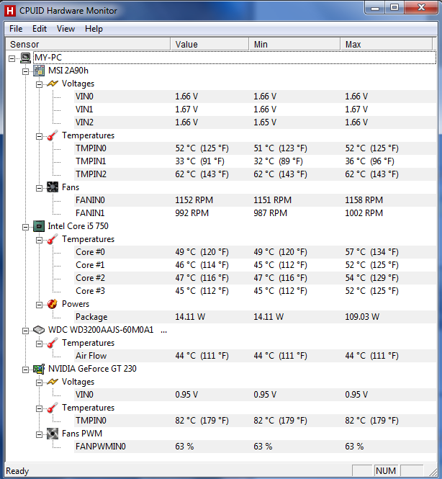Click the Ready status bar text
The width and height of the screenshot is (442, 479).
[17, 471]
